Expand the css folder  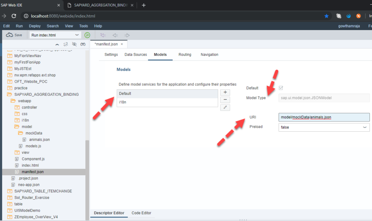click(x=17, y=114)
